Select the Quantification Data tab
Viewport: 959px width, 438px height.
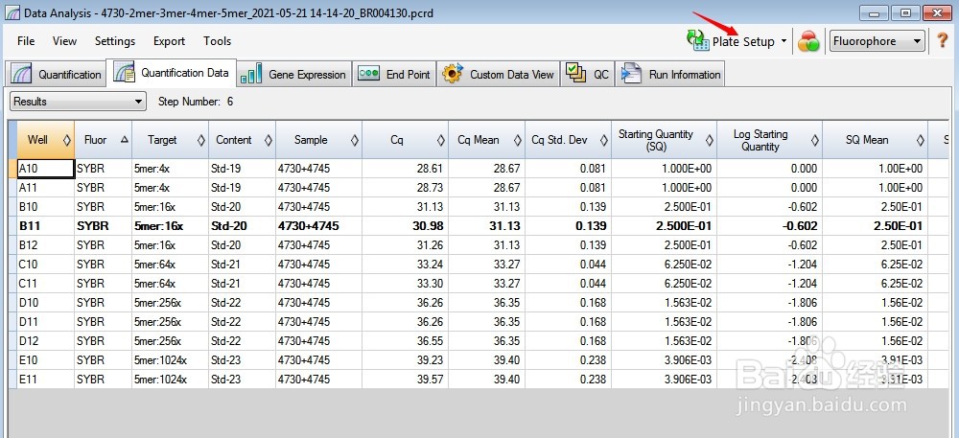point(172,73)
